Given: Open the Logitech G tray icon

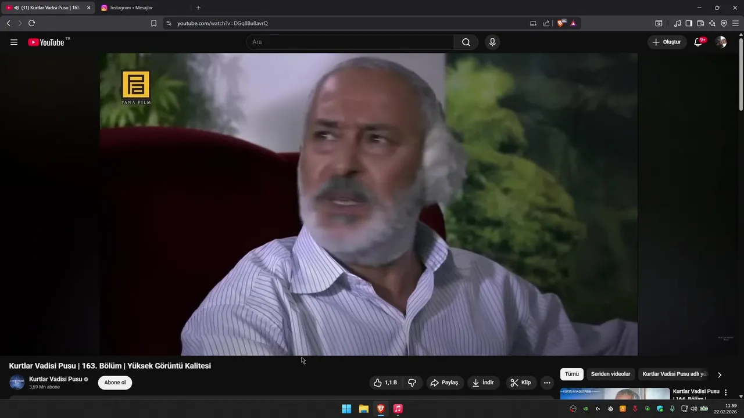Looking at the screenshot, I should [598, 409].
